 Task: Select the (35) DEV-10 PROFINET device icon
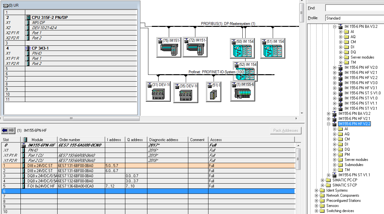pyautogui.click(x=186, y=93)
